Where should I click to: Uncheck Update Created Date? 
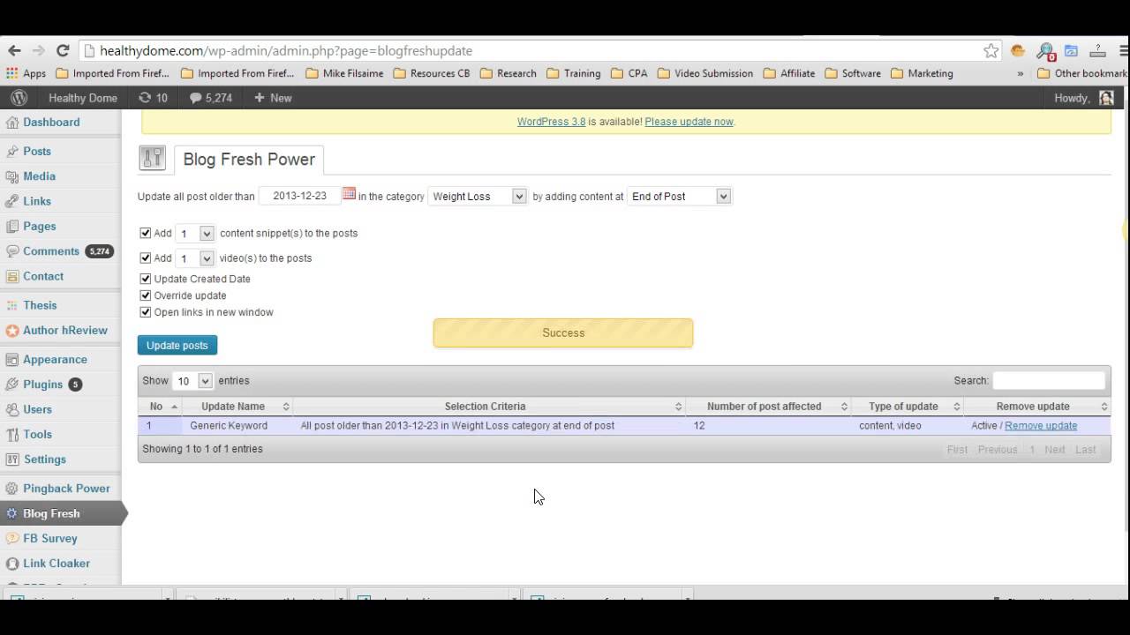[146, 279]
